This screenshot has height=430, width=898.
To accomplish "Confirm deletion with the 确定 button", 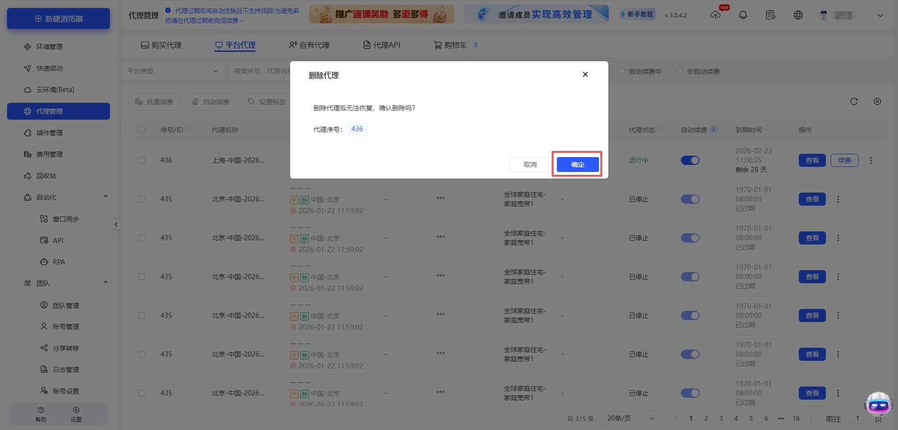I will click(x=577, y=164).
